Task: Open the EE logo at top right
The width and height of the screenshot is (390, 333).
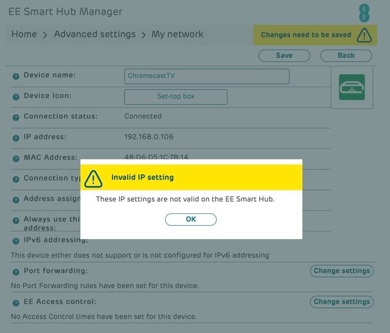Action: 364,13
